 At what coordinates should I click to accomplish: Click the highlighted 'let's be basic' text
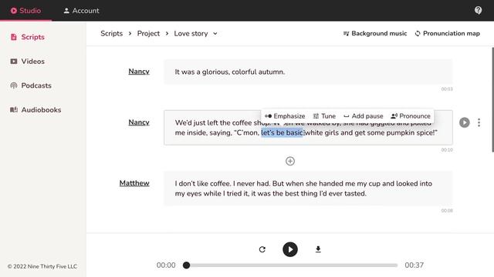pos(282,132)
